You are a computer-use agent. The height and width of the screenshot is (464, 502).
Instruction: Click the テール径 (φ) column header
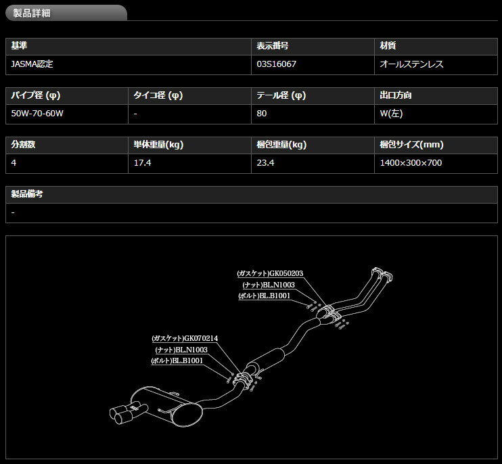tap(281, 95)
